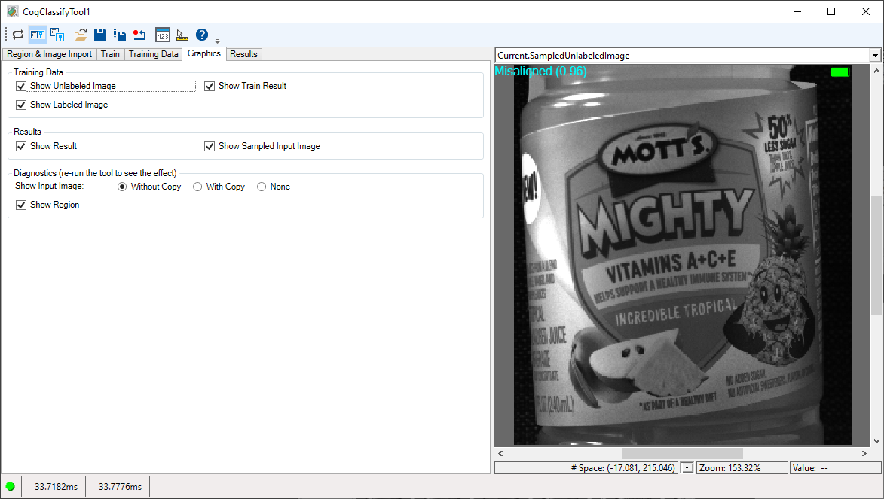Screen dimensions: 884x499
Task: Select the With Copy radio button
Action: click(198, 187)
